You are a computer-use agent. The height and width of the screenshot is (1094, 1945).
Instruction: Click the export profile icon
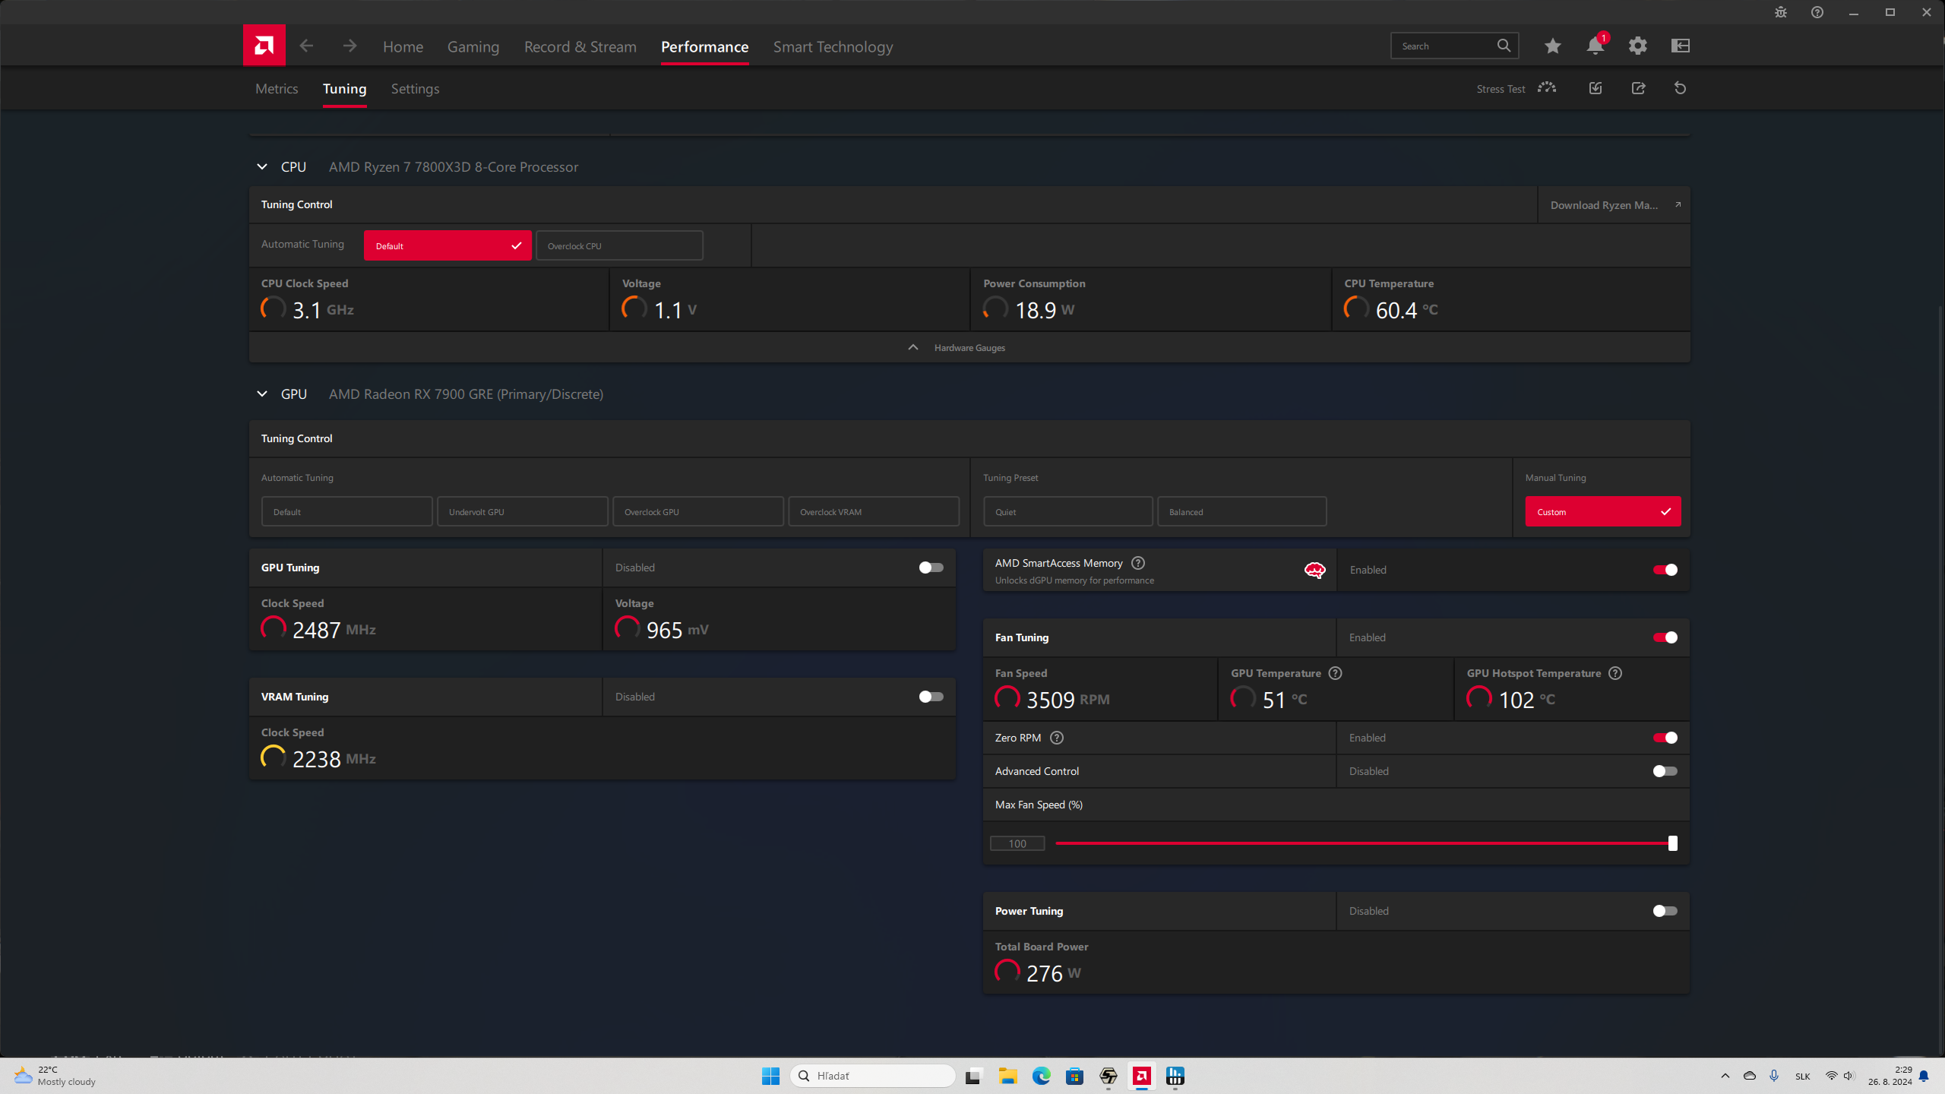click(x=1638, y=88)
